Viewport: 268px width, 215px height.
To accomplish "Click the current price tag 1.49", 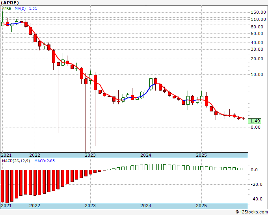I will tap(255, 121).
